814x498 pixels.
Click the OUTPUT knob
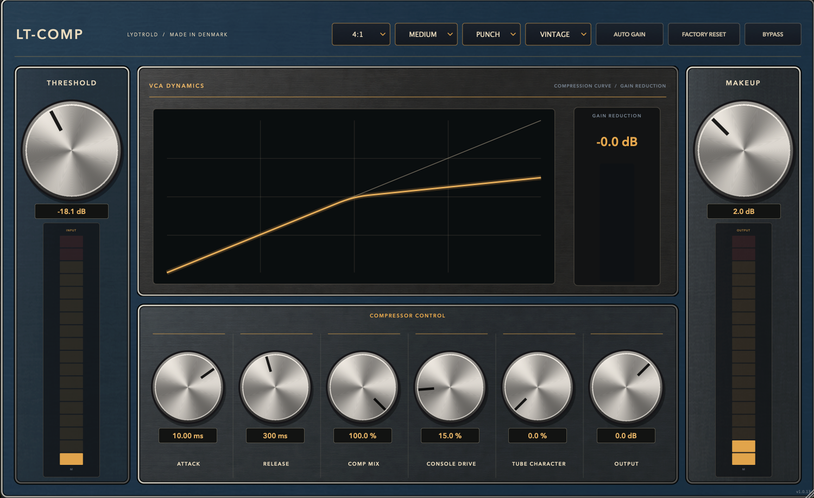click(x=626, y=387)
